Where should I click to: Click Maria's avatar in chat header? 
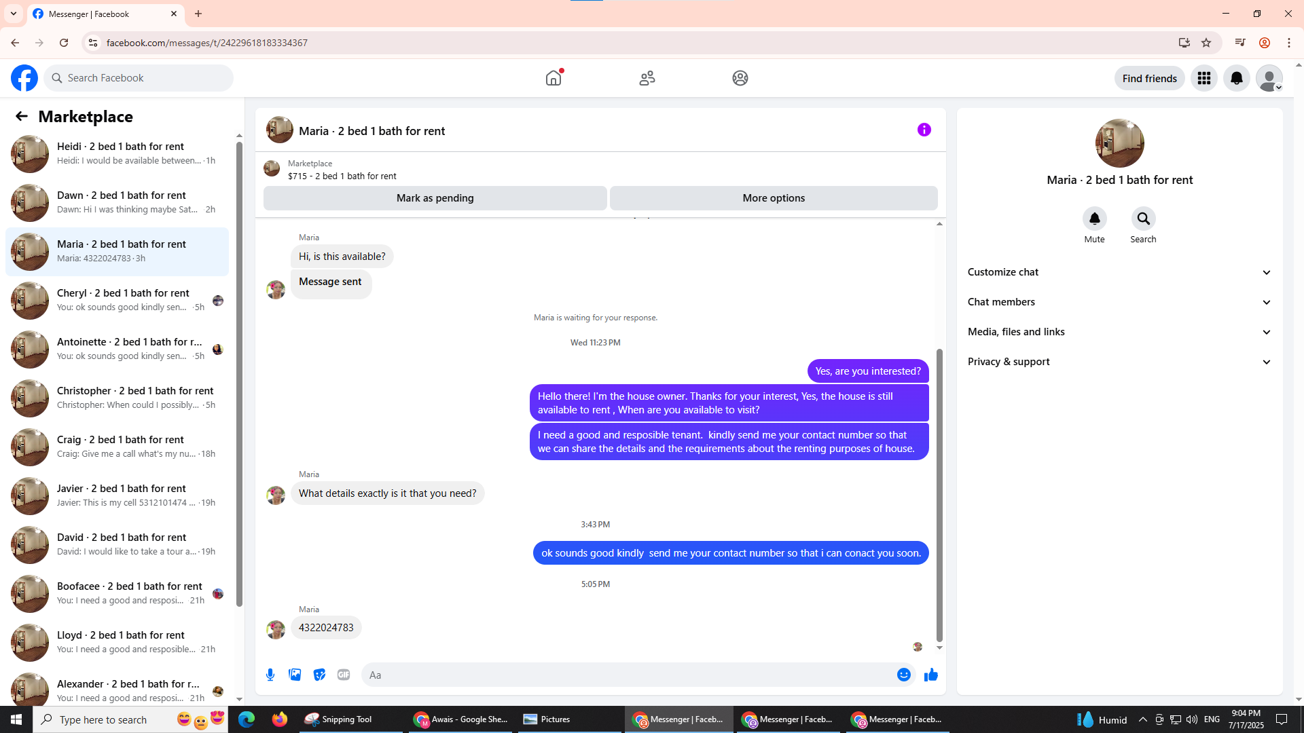279,130
